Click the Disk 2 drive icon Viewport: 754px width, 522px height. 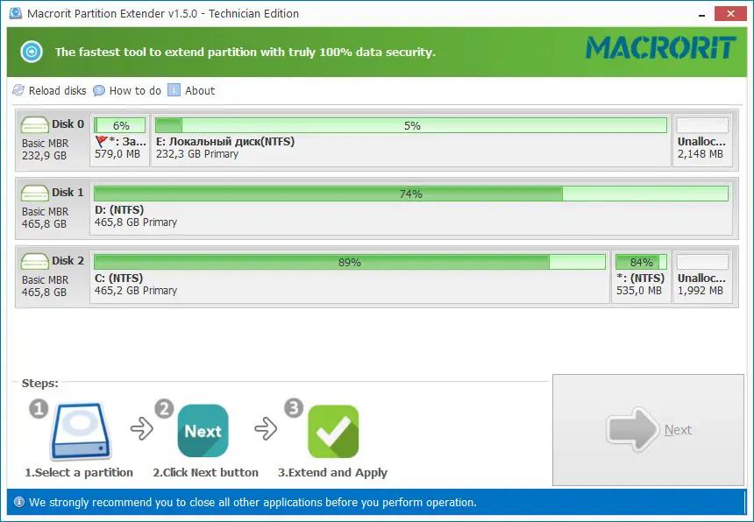(x=34, y=261)
